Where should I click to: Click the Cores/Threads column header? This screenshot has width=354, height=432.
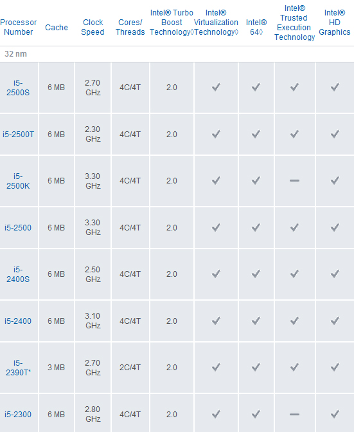pyautogui.click(x=130, y=27)
